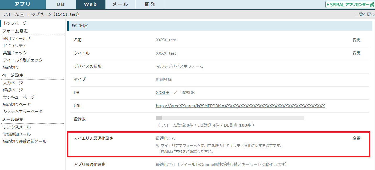The image size is (375, 170).
Task: Open the XXXDB database link
Action: 163,93
